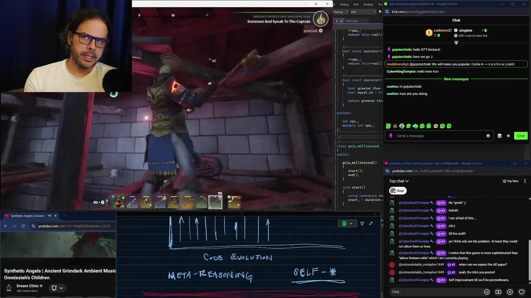This screenshot has height=298, width=531.
Task: Open the x64 platform dropdown
Action: [363, 12]
